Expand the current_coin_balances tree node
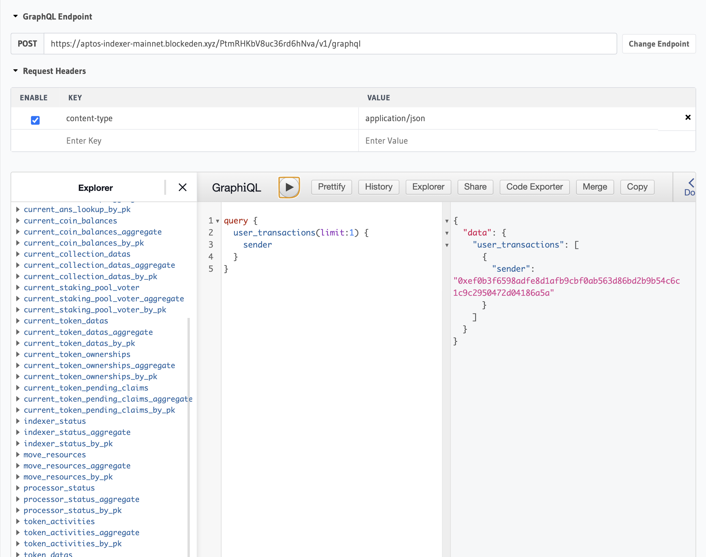 (x=18, y=221)
